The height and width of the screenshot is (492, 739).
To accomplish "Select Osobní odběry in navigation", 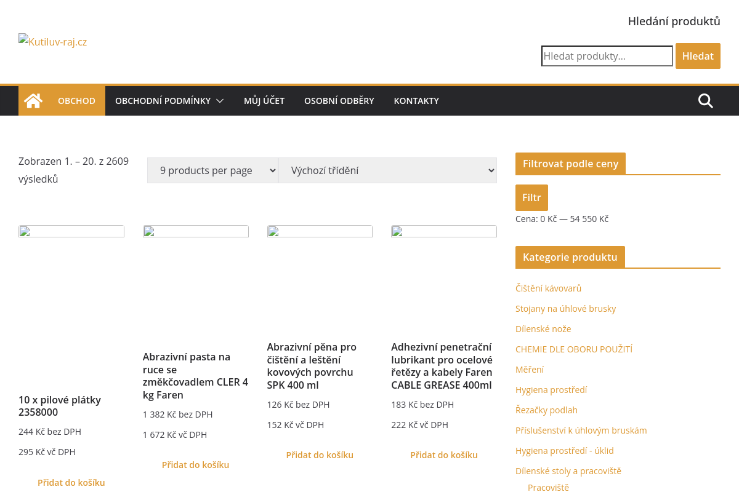I will pos(339,101).
